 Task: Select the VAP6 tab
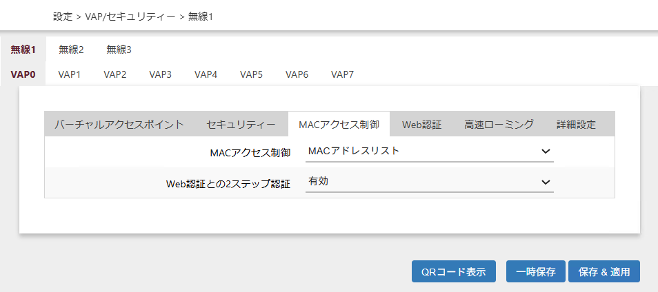tap(297, 75)
